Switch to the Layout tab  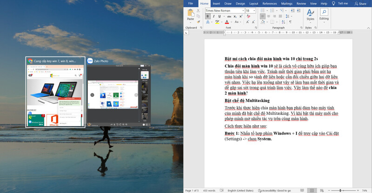[253, 4]
